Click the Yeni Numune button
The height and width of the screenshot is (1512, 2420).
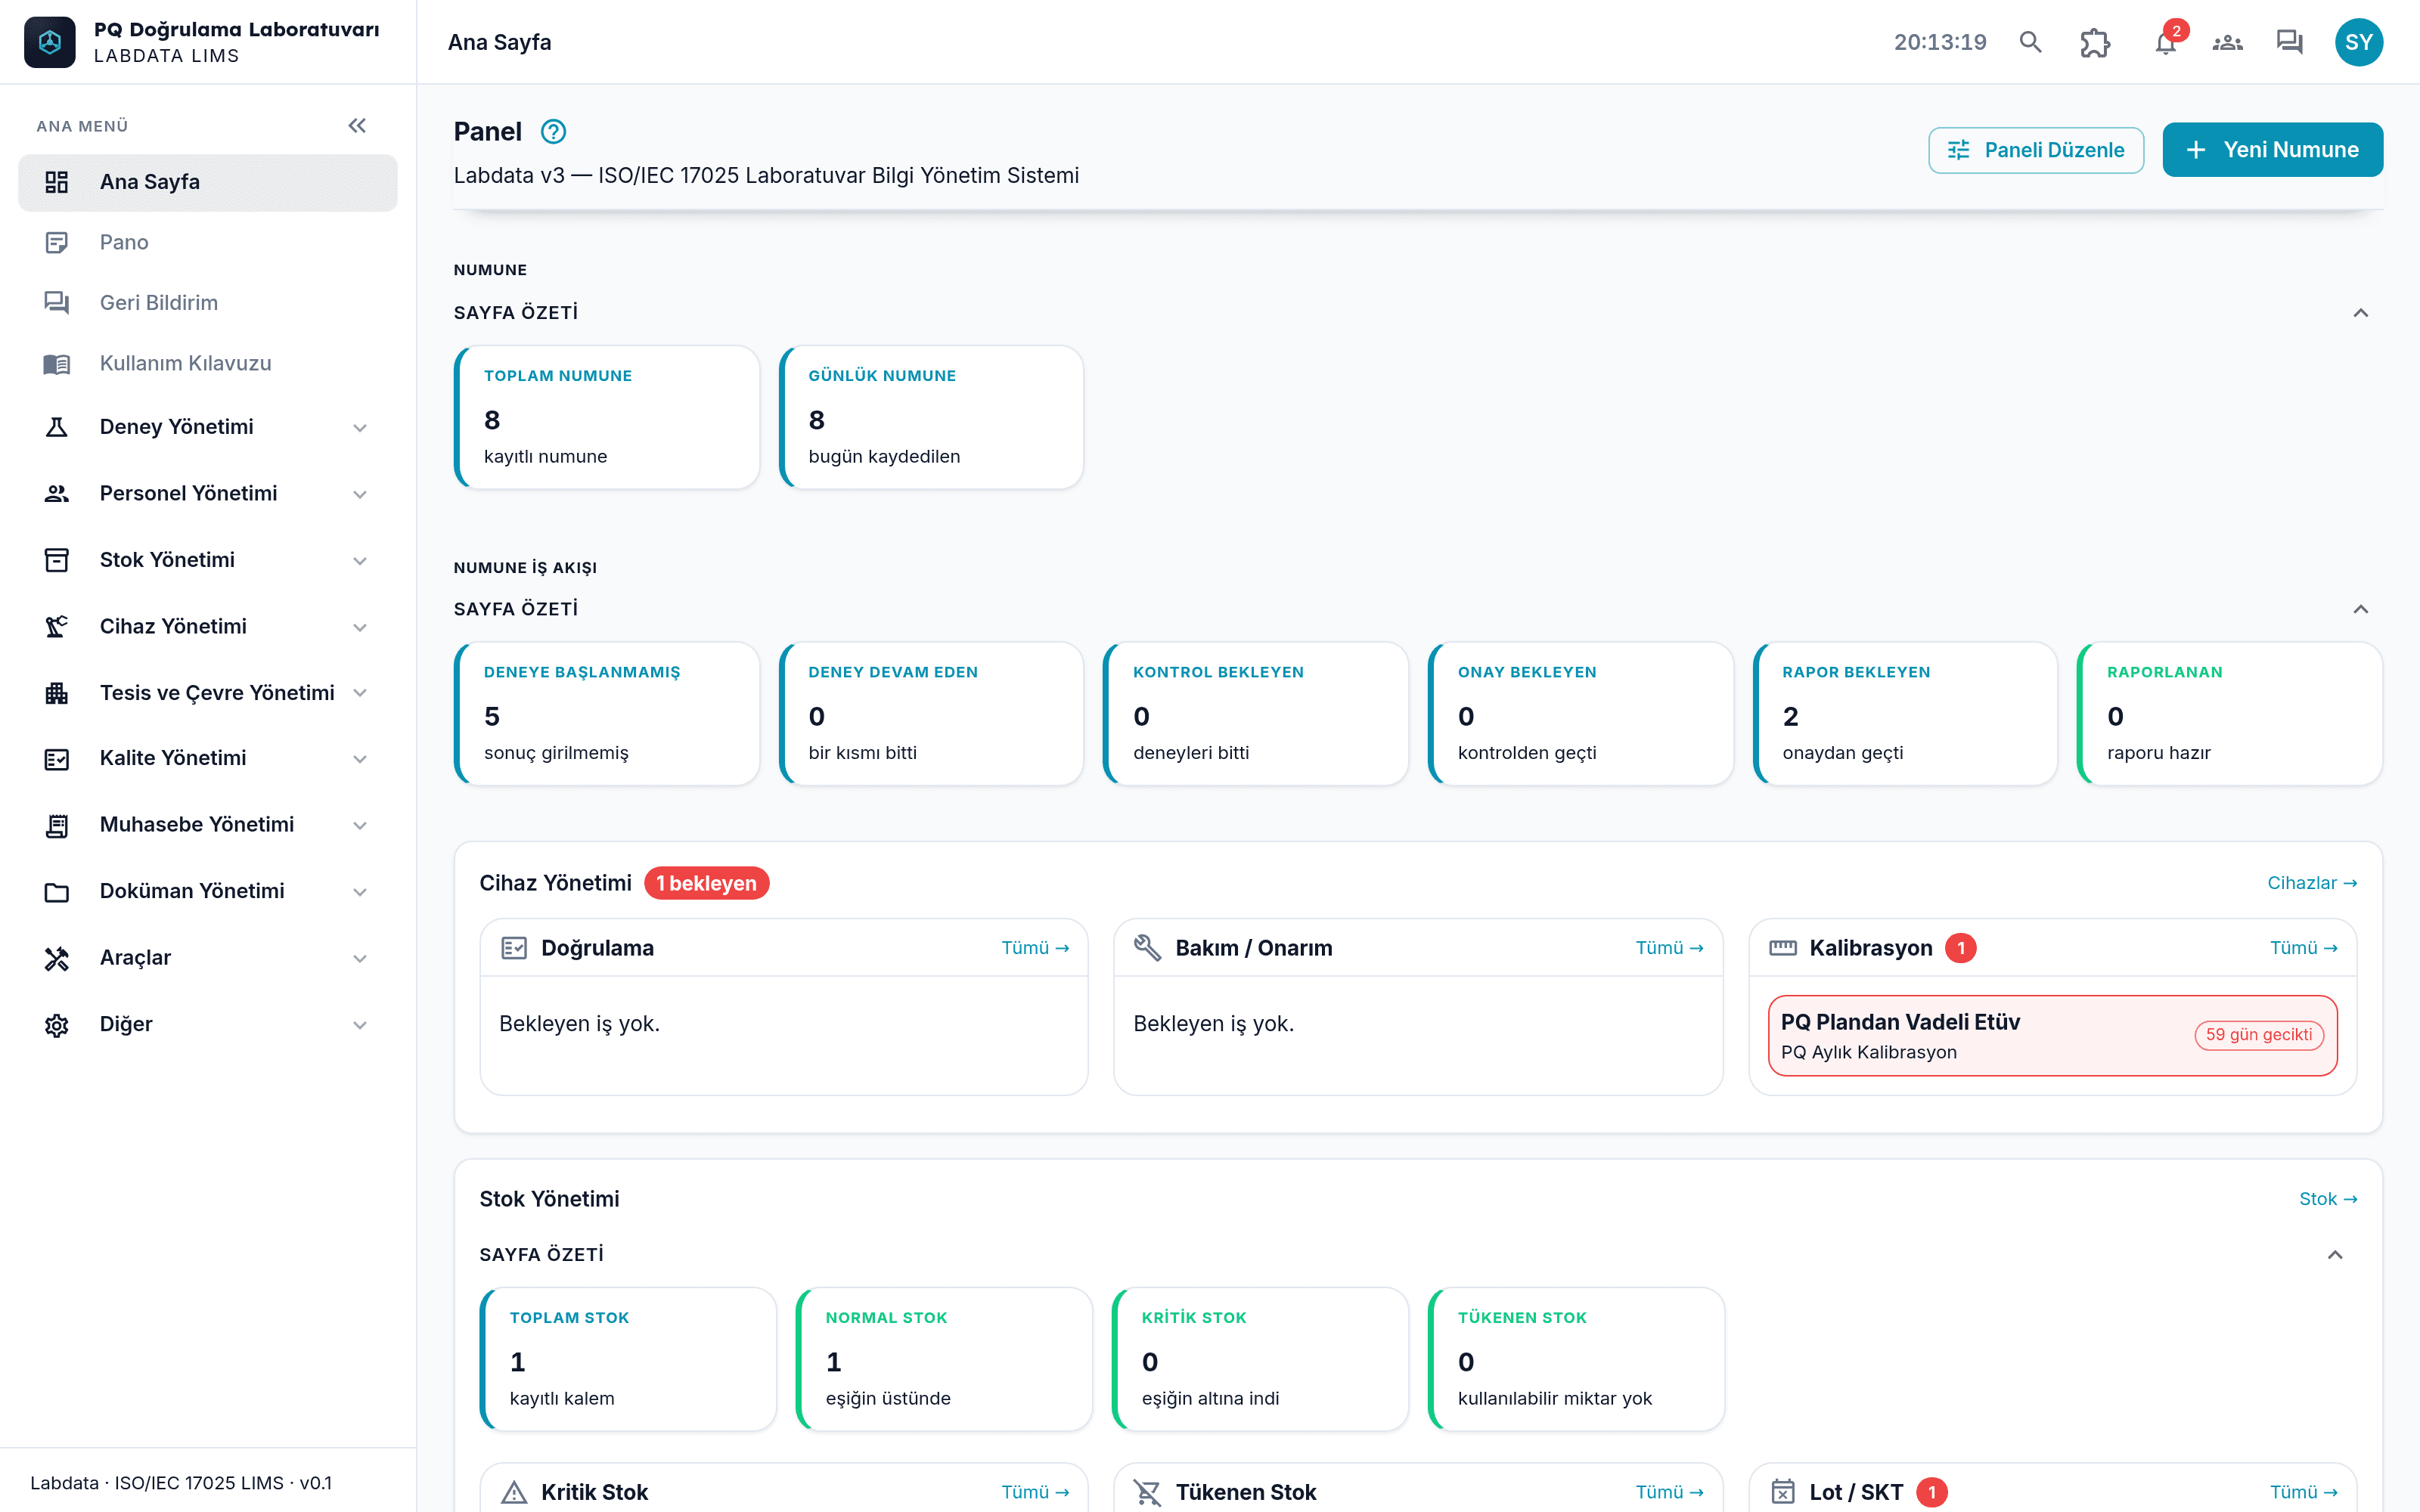2272,150
